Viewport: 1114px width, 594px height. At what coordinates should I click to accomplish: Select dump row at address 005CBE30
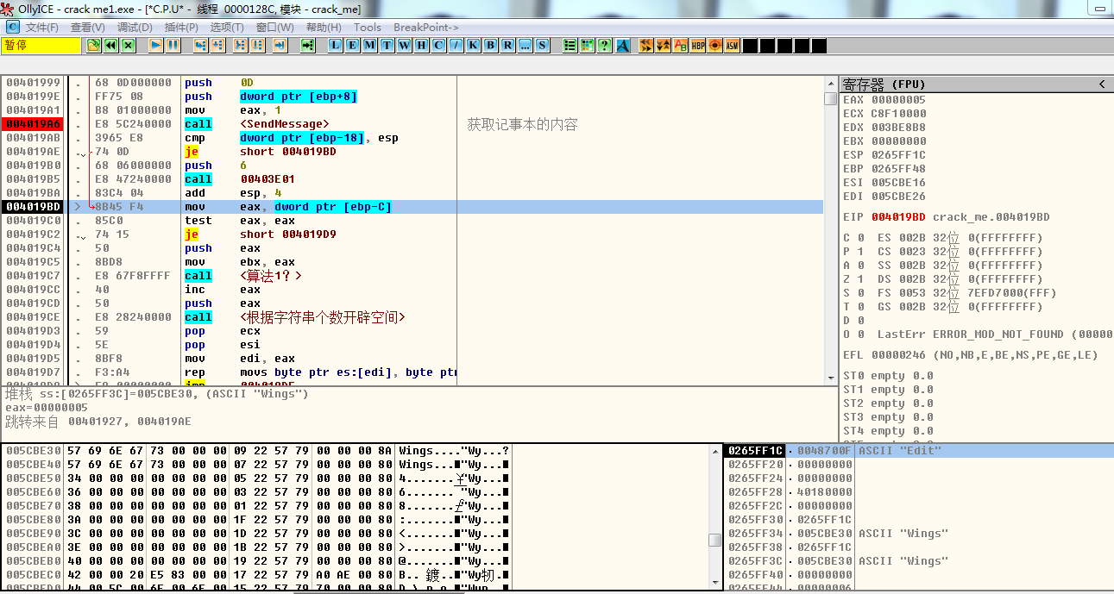click(257, 451)
